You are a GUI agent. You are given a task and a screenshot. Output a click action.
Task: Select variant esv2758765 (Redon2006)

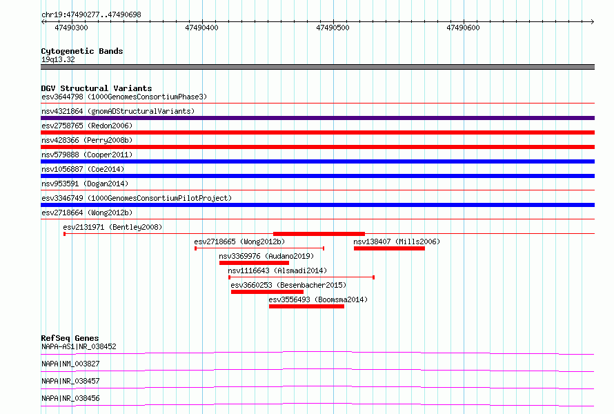[87, 126]
